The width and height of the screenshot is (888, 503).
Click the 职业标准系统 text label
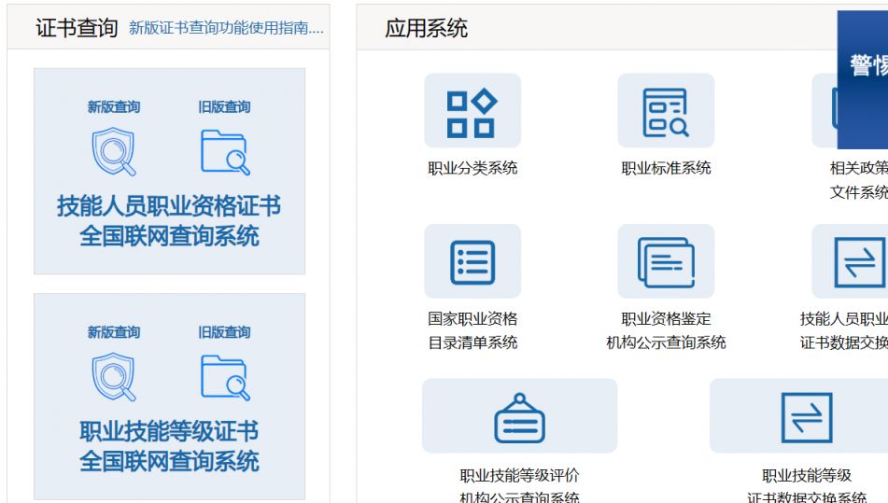click(x=666, y=168)
